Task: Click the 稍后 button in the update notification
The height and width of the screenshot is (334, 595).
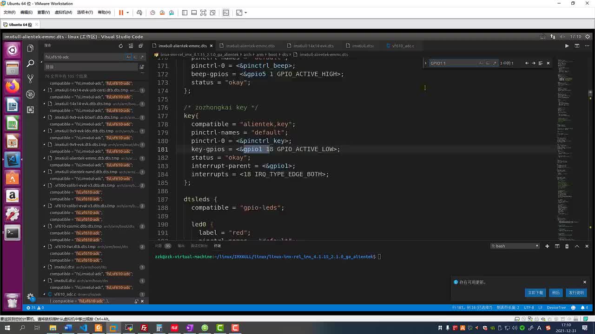Action: point(556,293)
